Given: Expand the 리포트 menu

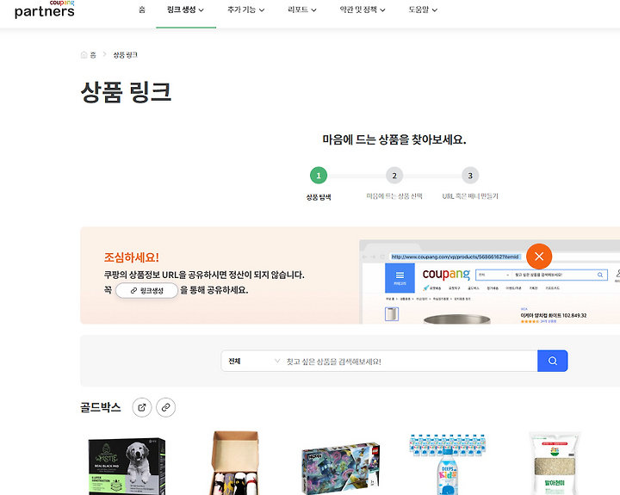Looking at the screenshot, I should [x=302, y=9].
